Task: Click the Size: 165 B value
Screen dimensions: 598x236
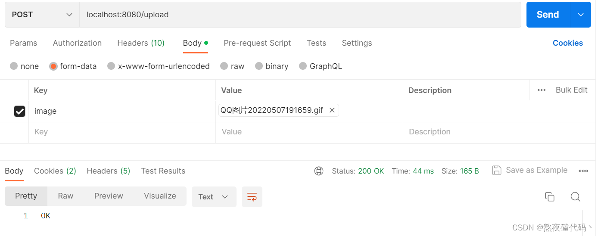Action: click(x=460, y=171)
